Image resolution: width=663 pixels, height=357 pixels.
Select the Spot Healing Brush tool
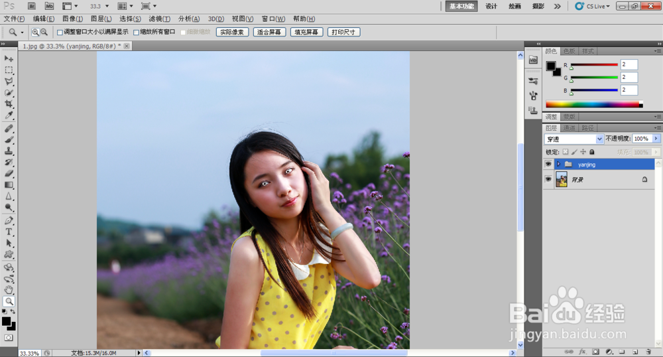(9, 128)
